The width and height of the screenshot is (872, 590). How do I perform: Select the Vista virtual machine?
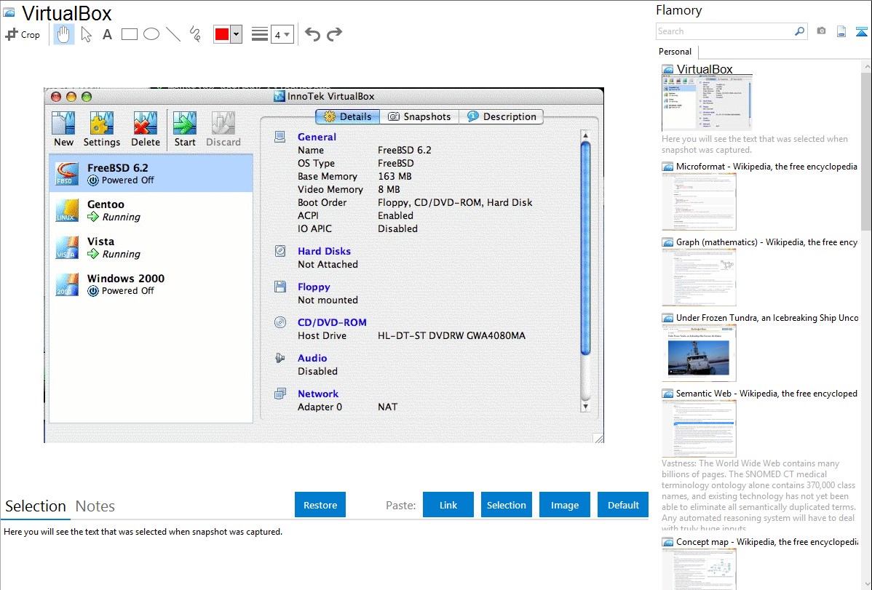pyautogui.click(x=151, y=247)
